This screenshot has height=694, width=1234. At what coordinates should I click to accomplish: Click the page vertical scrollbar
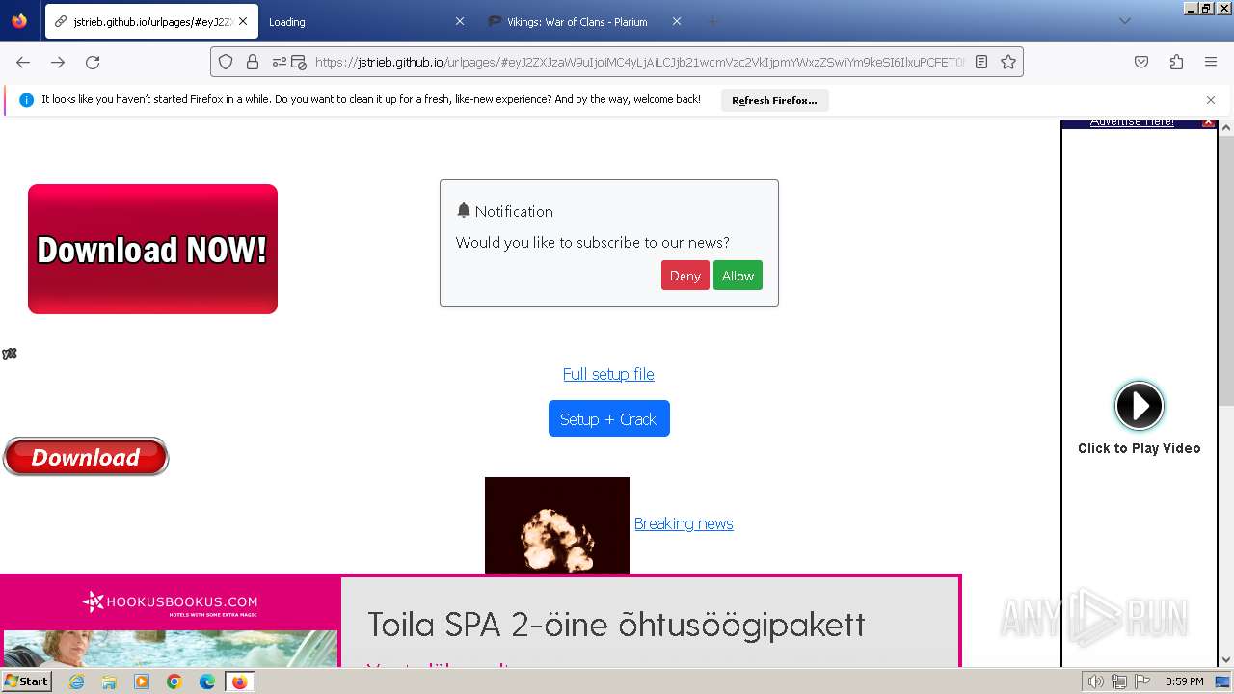click(1226, 270)
